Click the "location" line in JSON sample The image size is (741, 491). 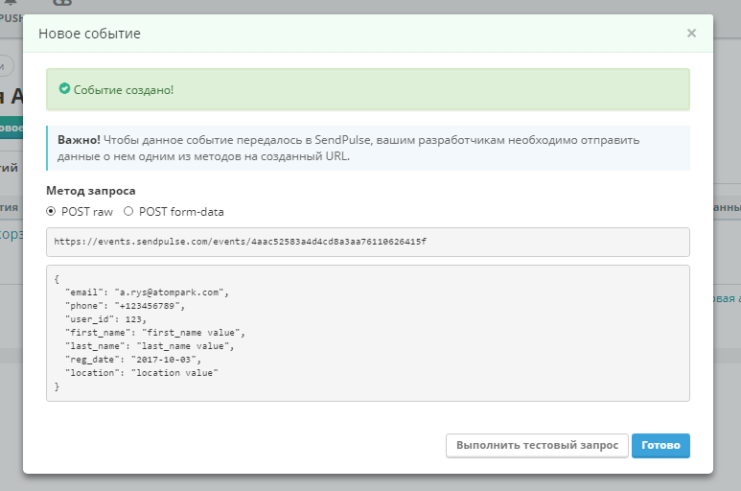tap(142, 371)
